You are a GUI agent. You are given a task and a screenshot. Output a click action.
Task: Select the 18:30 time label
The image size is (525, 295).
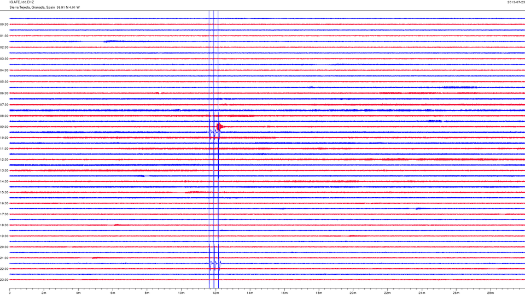click(4, 225)
